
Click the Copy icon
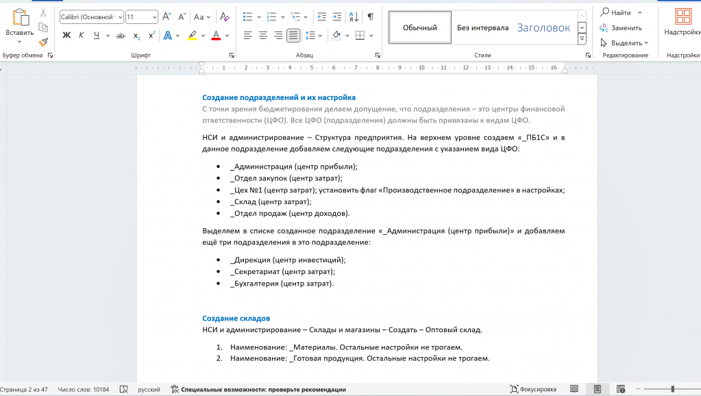tap(43, 27)
